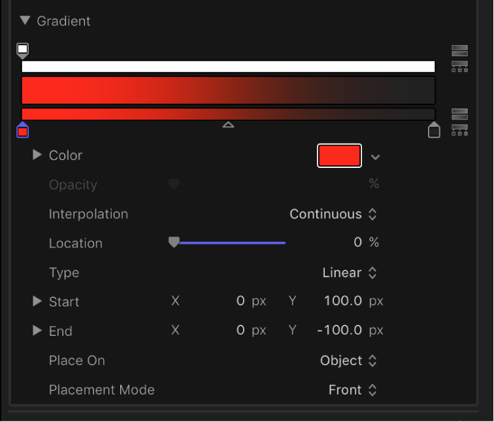
Task: Open the Place On pop-up menu showing Object
Action: coord(348,361)
